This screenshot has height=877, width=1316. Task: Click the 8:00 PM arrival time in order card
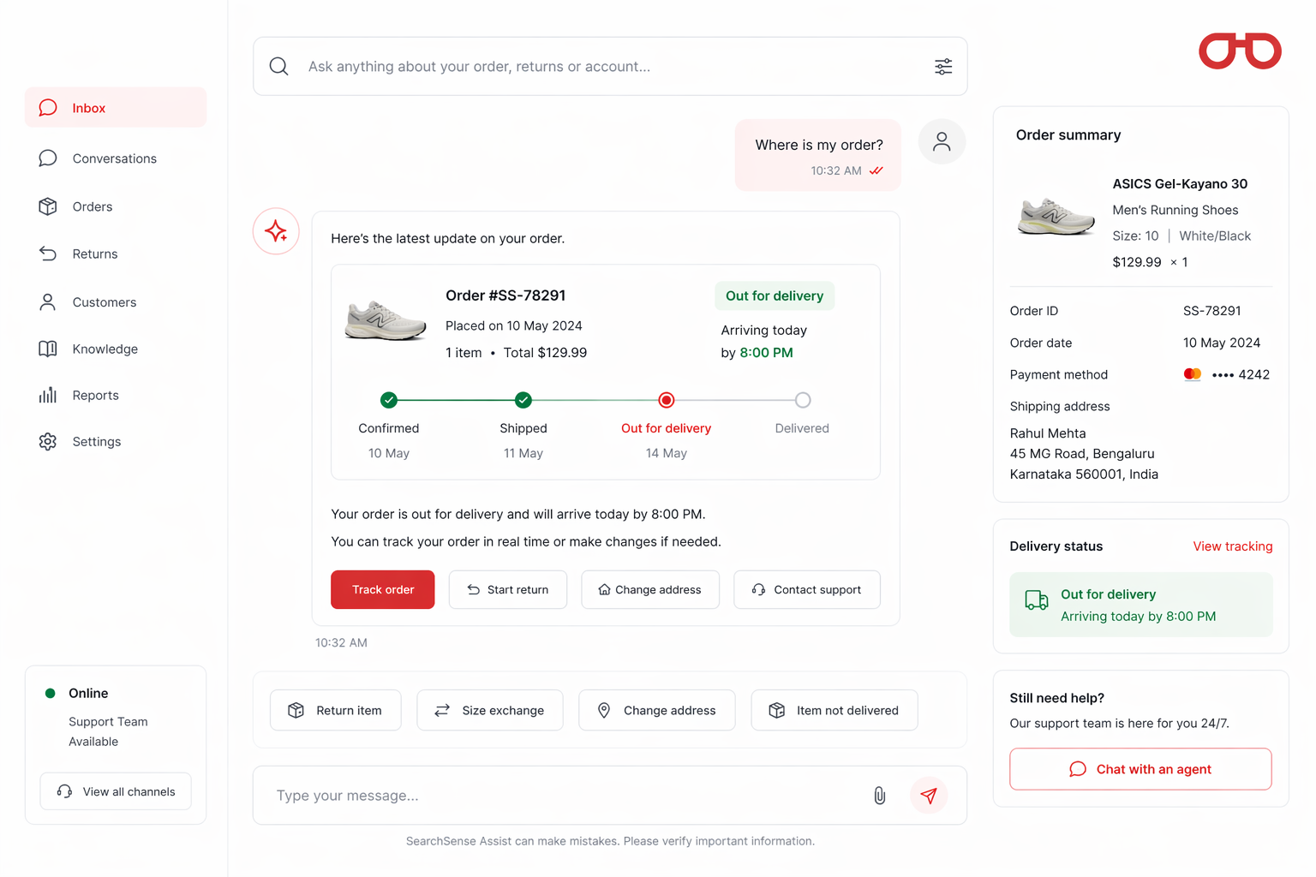pyautogui.click(x=767, y=353)
